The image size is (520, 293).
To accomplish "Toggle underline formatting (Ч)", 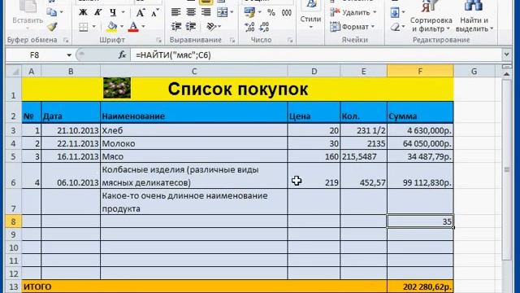I will [113, 13].
